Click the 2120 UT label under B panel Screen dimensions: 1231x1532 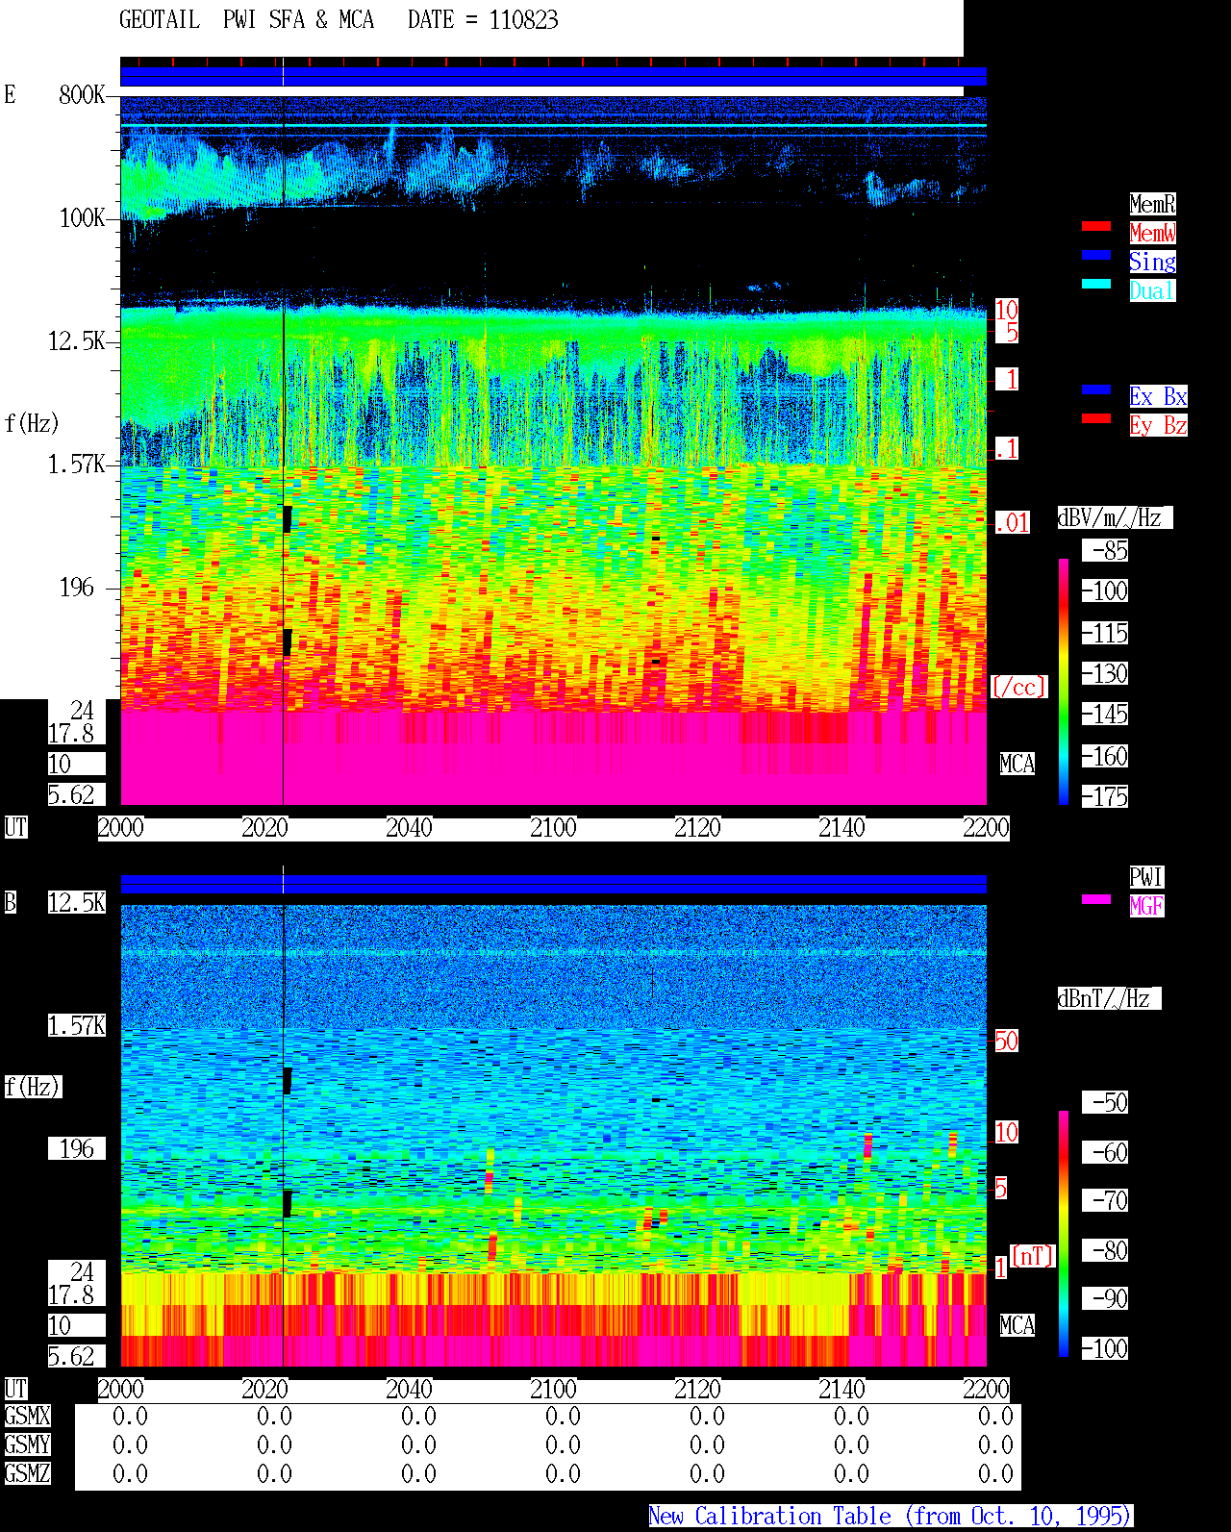click(697, 1390)
